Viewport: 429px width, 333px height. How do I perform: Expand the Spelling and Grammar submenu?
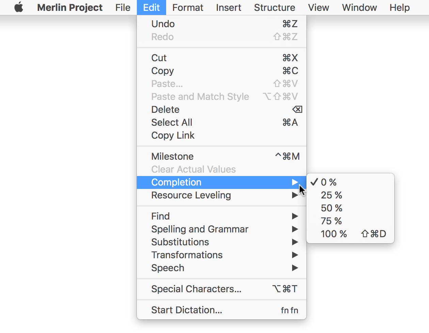click(x=222, y=229)
